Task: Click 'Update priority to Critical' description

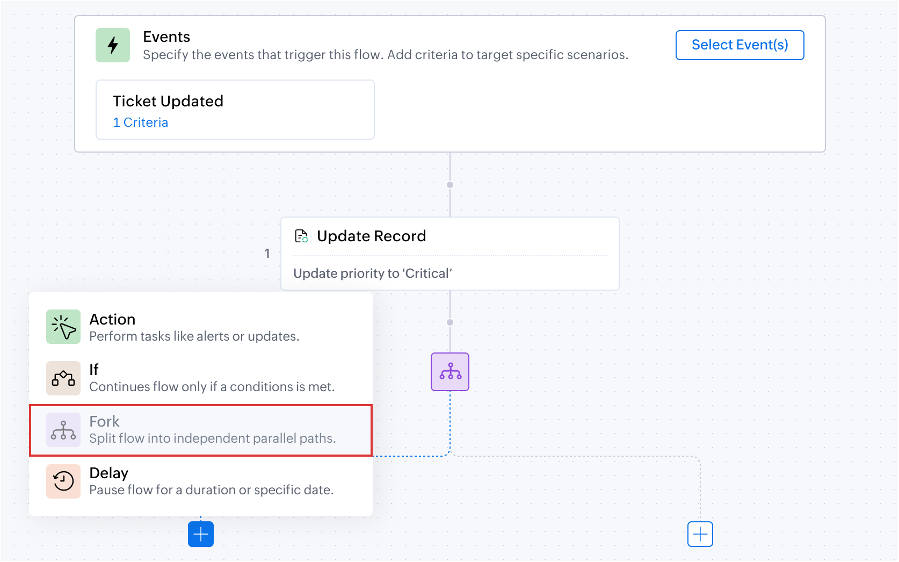Action: [373, 273]
